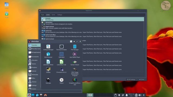Open web browser launcher in taskbar
The height and width of the screenshot is (97, 173).
click(x=37, y=95)
